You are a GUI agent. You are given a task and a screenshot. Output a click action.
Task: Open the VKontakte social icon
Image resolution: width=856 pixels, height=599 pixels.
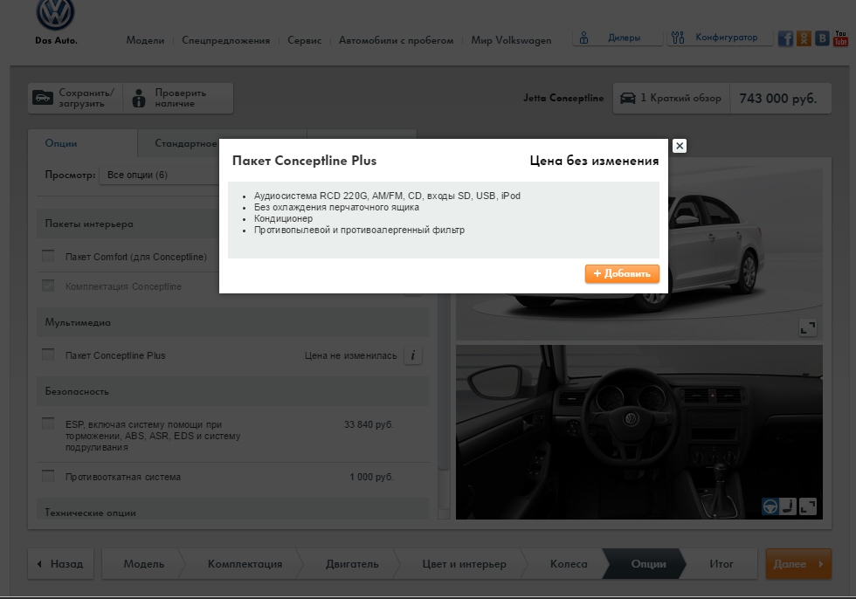coord(822,38)
